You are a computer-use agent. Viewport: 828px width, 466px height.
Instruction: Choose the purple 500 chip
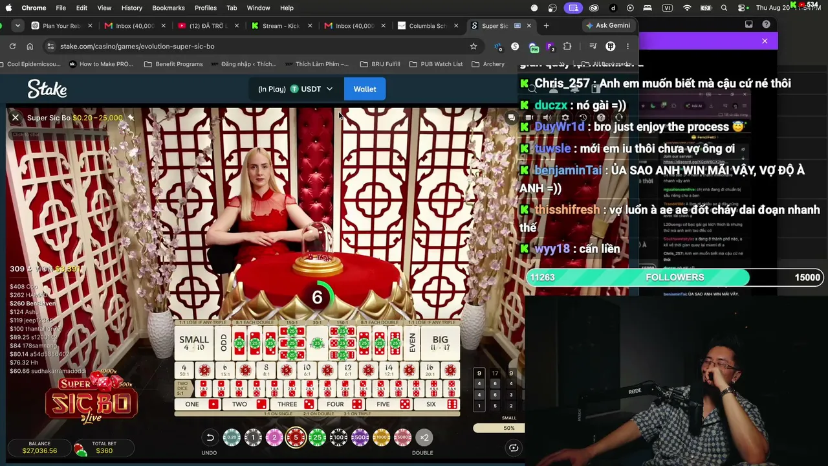(x=360, y=438)
